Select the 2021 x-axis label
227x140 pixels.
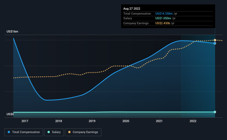pos(159,121)
